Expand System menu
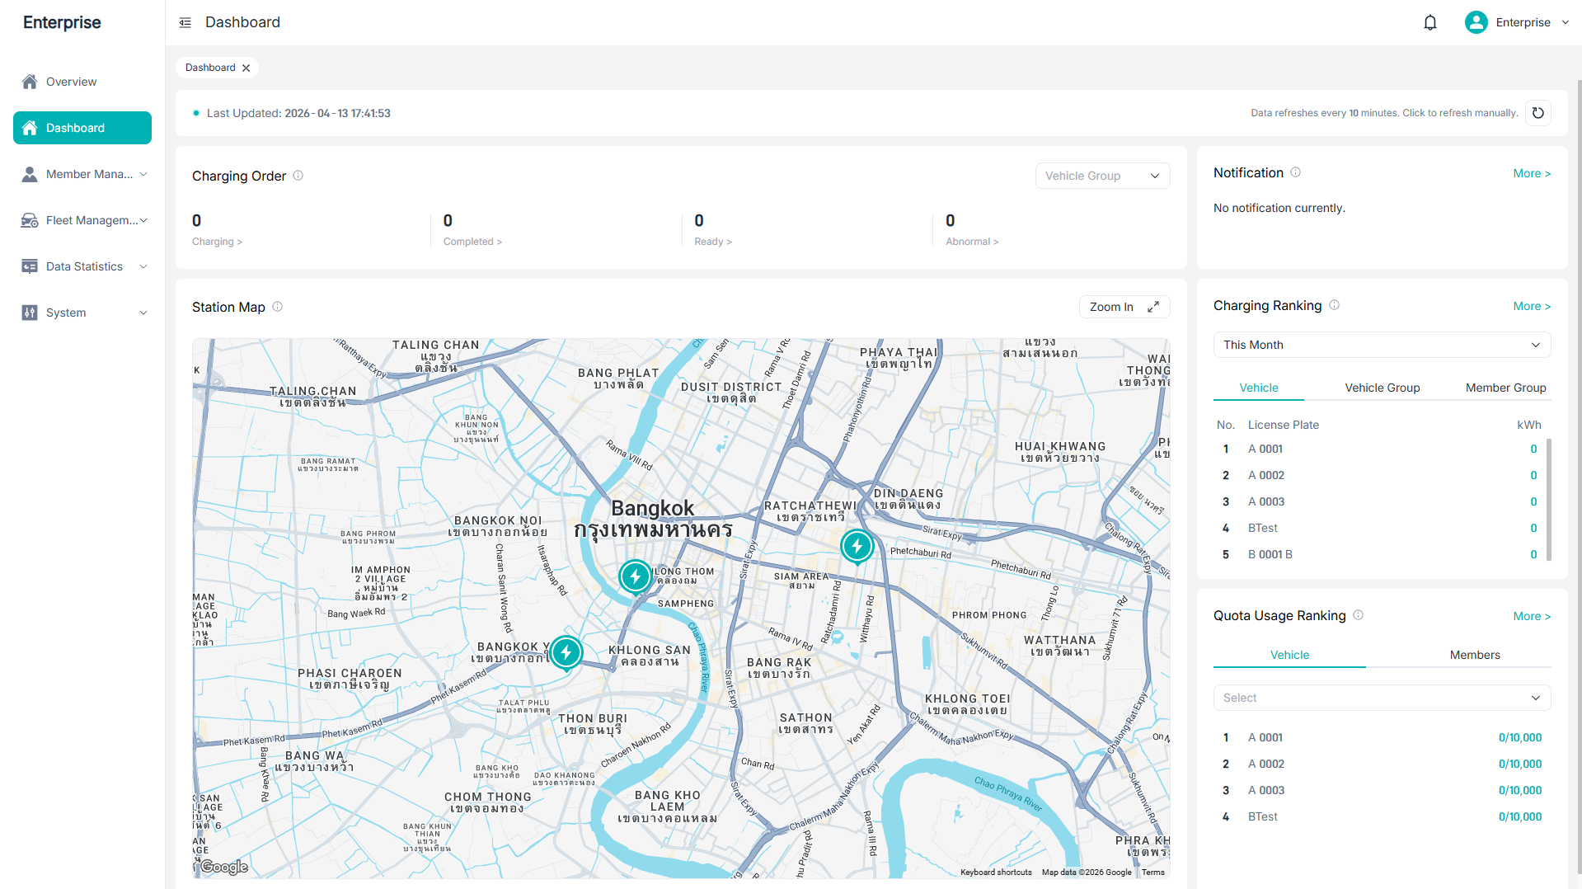Viewport: 1582px width, 889px height. pyautogui.click(x=143, y=313)
